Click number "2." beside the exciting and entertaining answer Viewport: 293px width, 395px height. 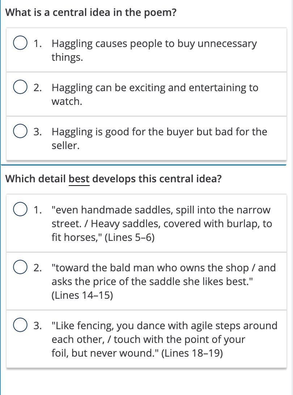coord(38,88)
